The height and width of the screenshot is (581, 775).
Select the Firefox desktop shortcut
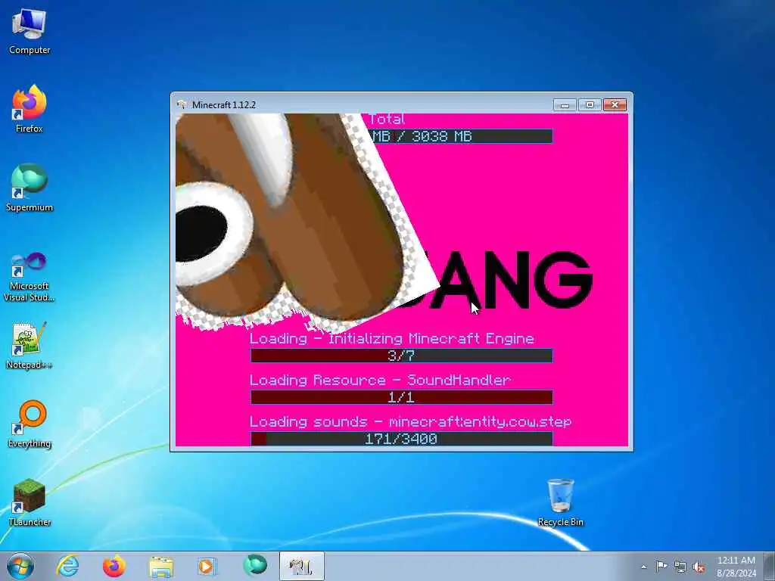(30, 109)
